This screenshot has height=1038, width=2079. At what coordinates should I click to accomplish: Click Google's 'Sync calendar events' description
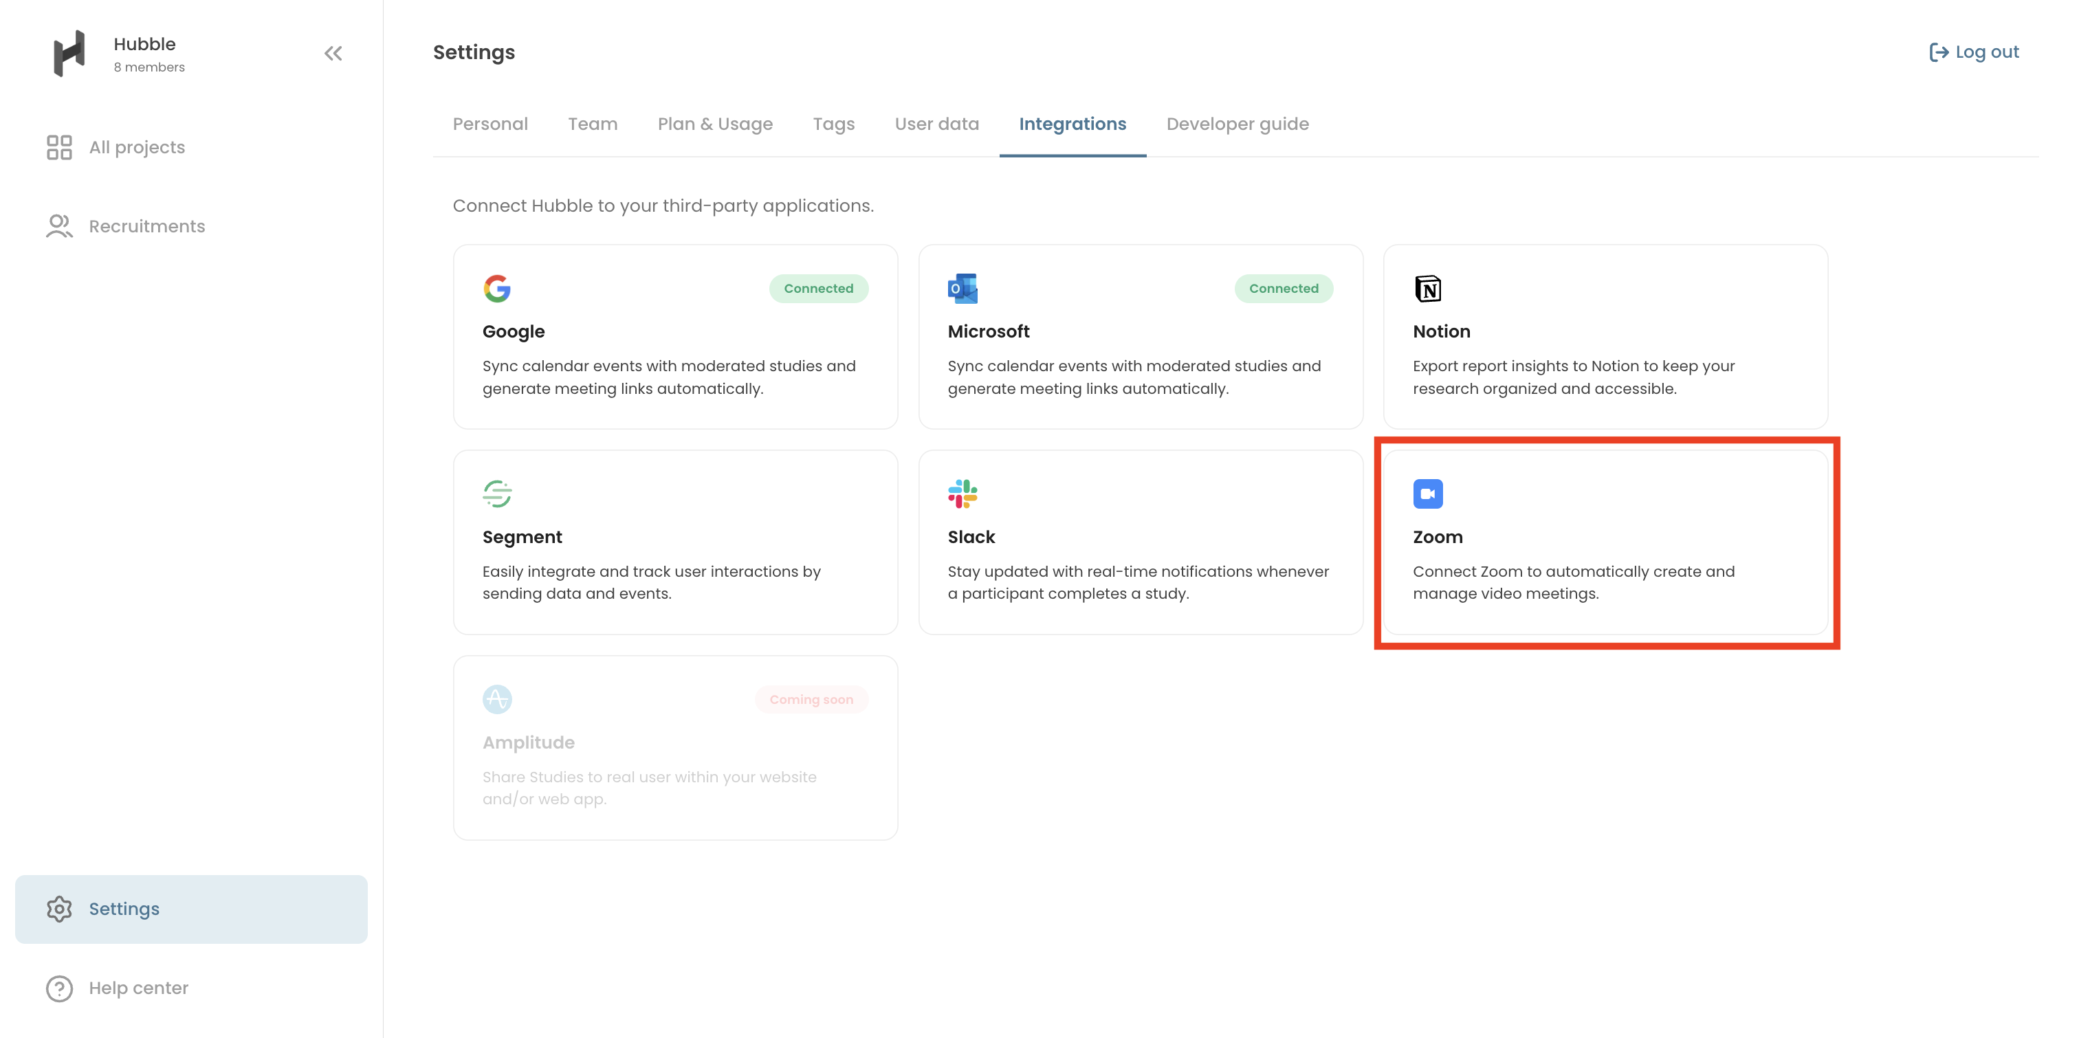(669, 377)
